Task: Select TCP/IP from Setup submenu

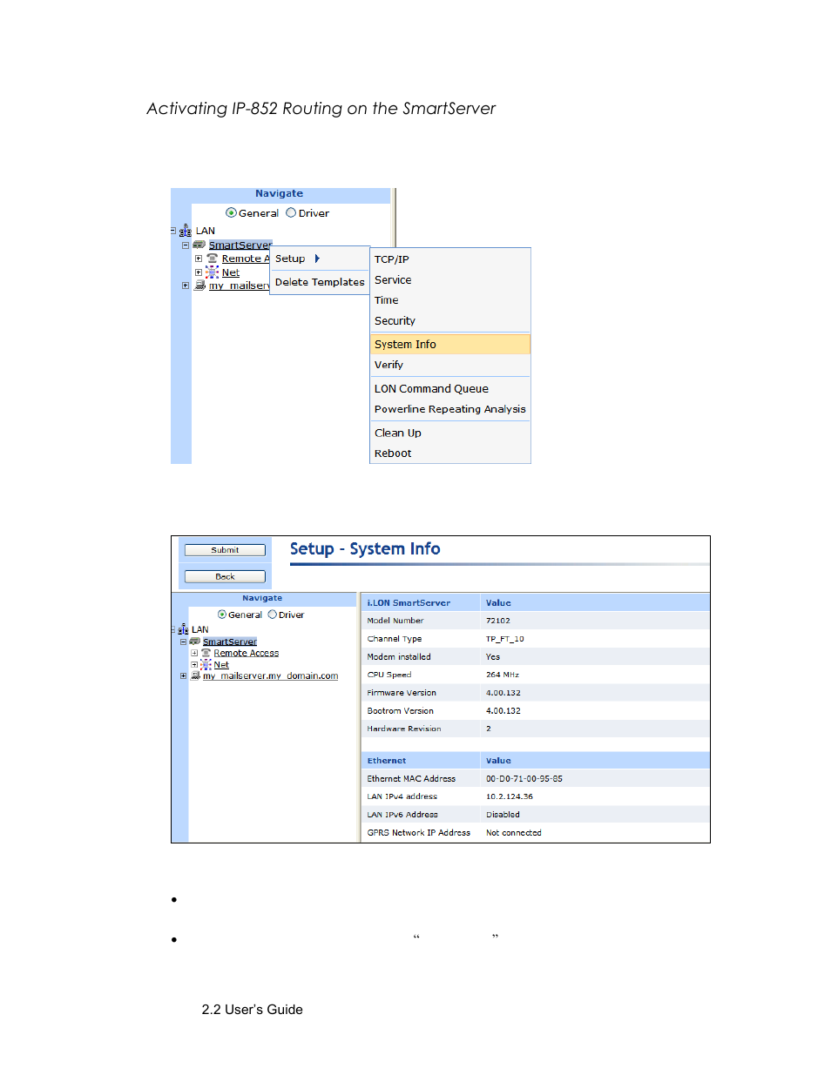Action: coord(450,259)
